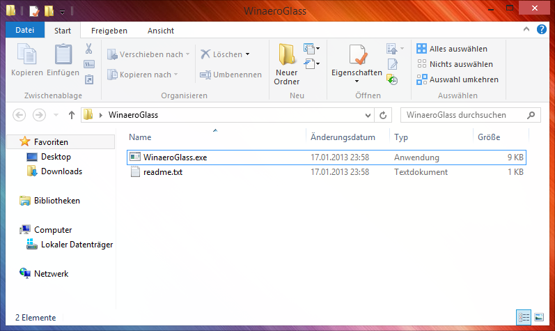Screen dimensions: 555x331
Task: Click the Kopieren clipboard icon
Action: point(27,54)
